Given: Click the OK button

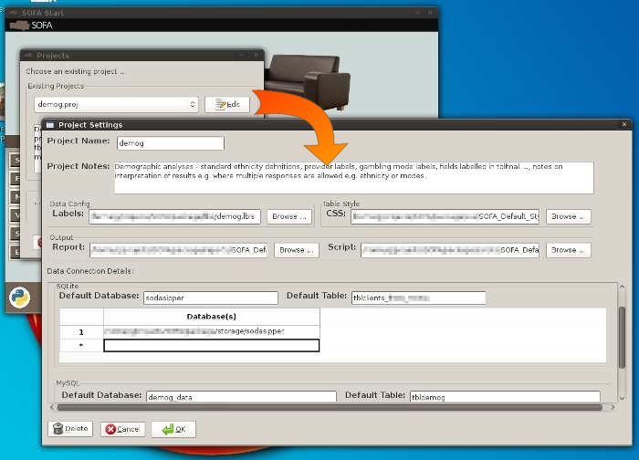Looking at the screenshot, I should pos(174,429).
